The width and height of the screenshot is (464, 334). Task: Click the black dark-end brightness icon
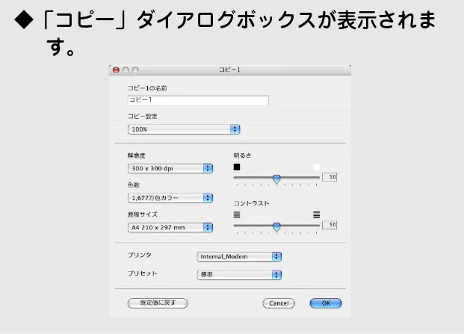pyautogui.click(x=237, y=167)
